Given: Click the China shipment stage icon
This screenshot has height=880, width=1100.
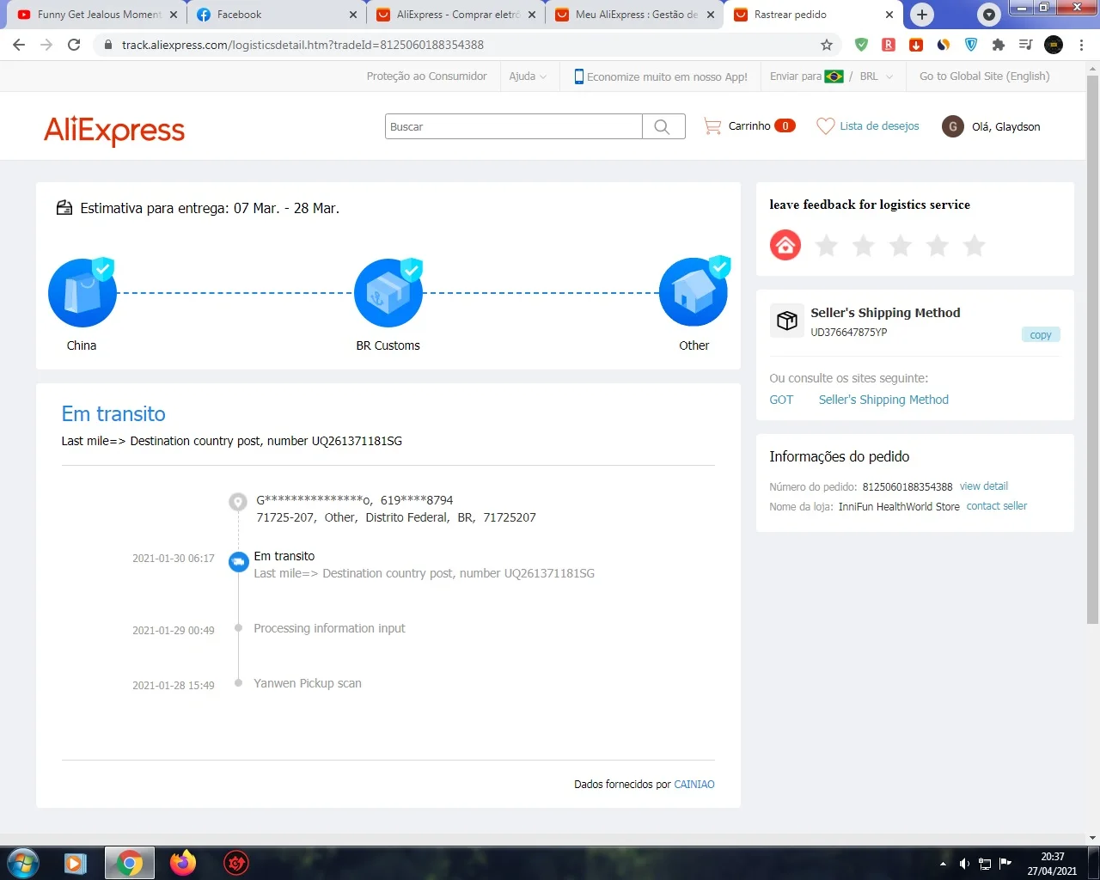Looking at the screenshot, I should click(x=82, y=292).
